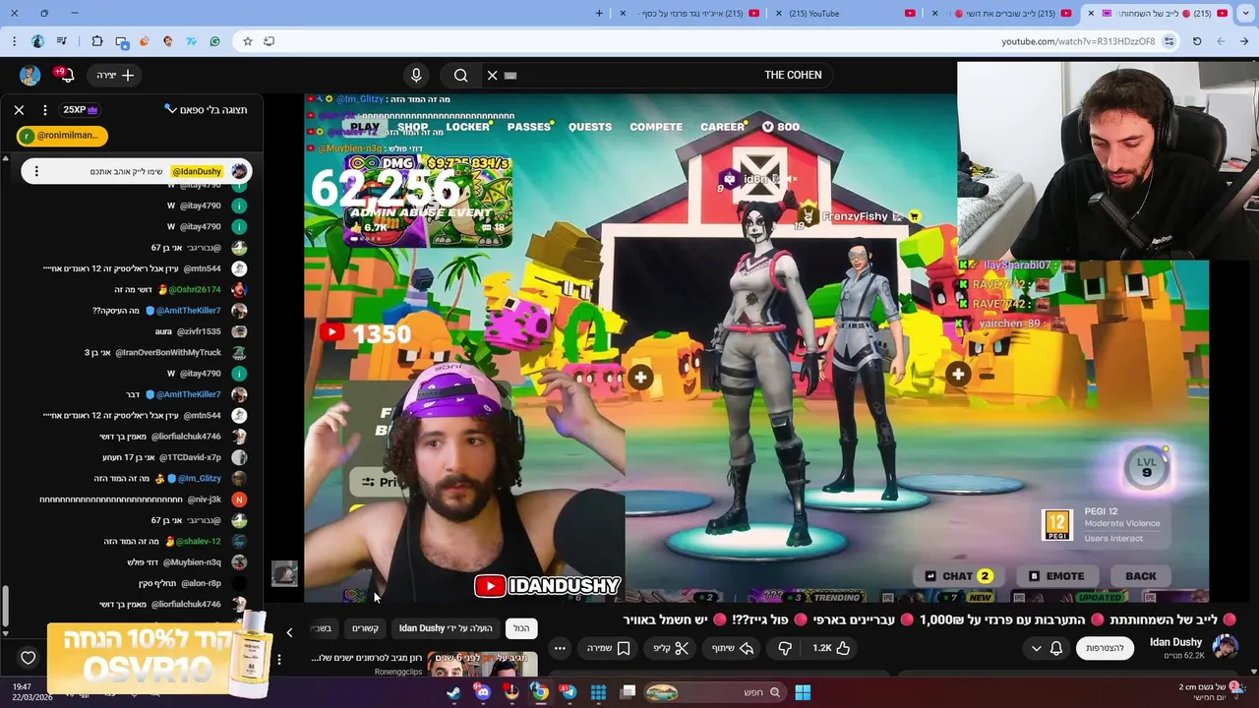Open the Chrome icon in the taskbar
Screen dimensions: 1259x708
[x=540, y=692]
